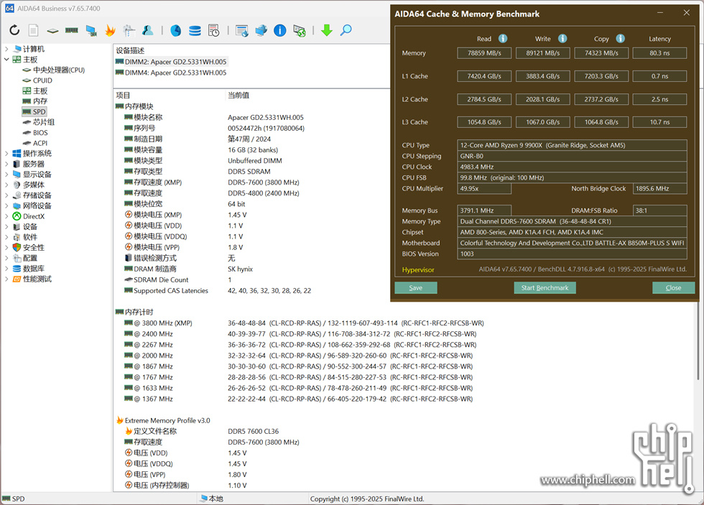Click the user profile toolbar icon
704x505 pixels.
tap(147, 30)
